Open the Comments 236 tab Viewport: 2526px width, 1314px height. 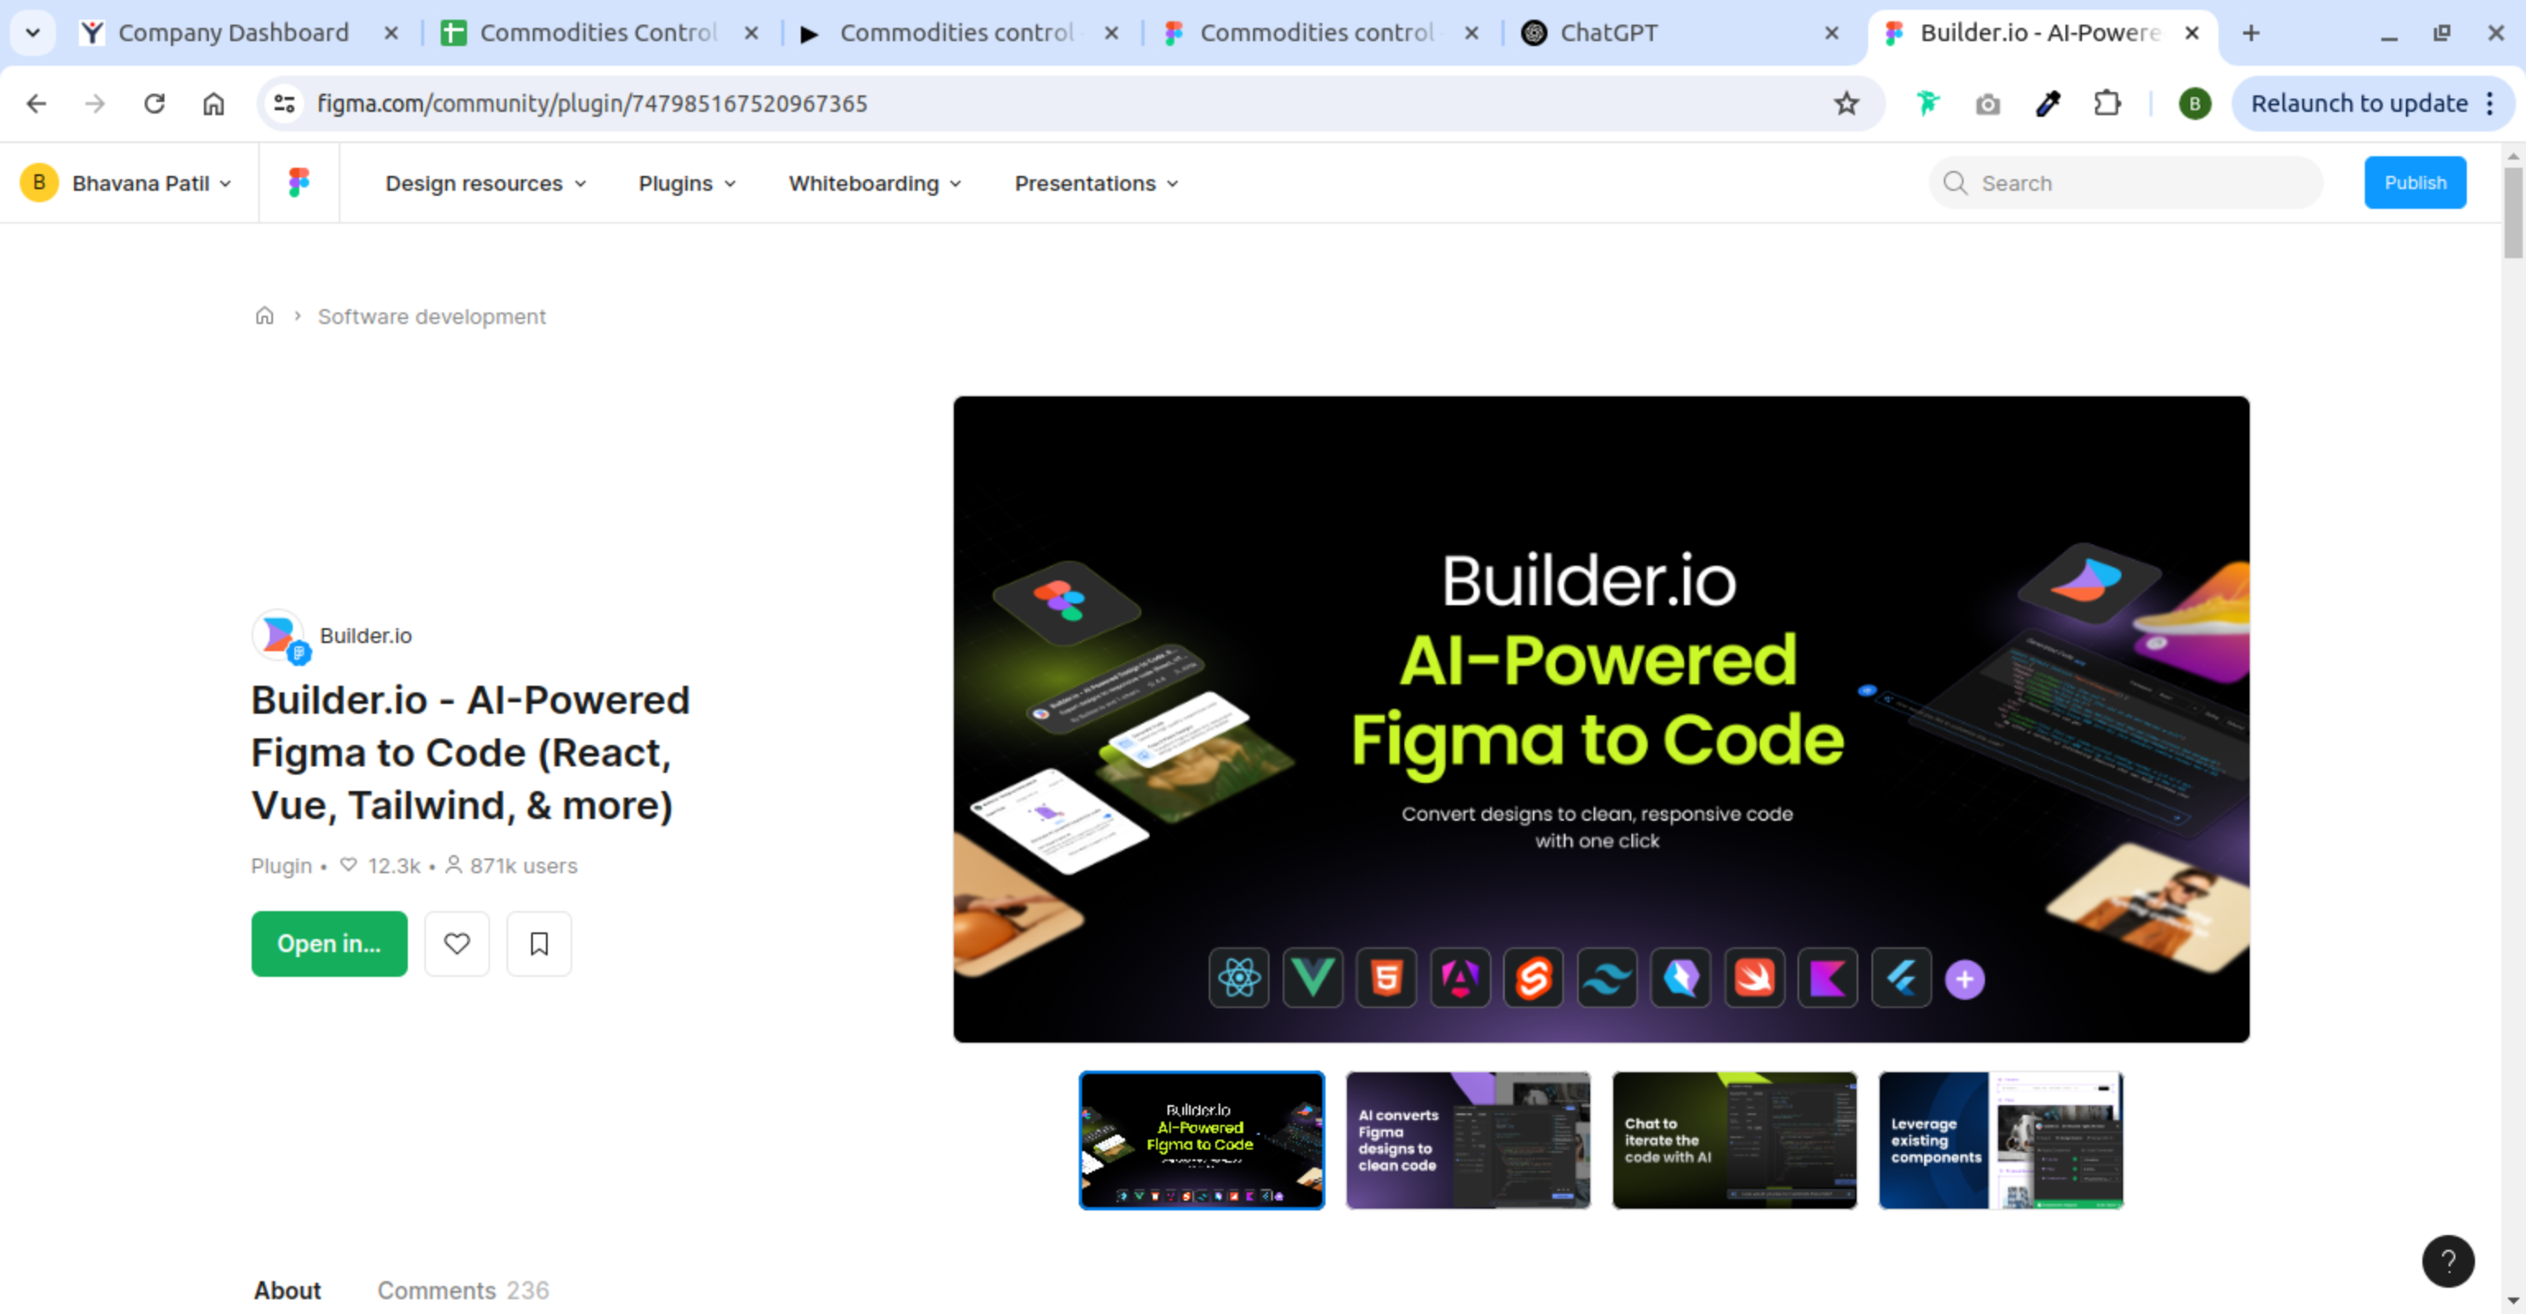tap(463, 1289)
